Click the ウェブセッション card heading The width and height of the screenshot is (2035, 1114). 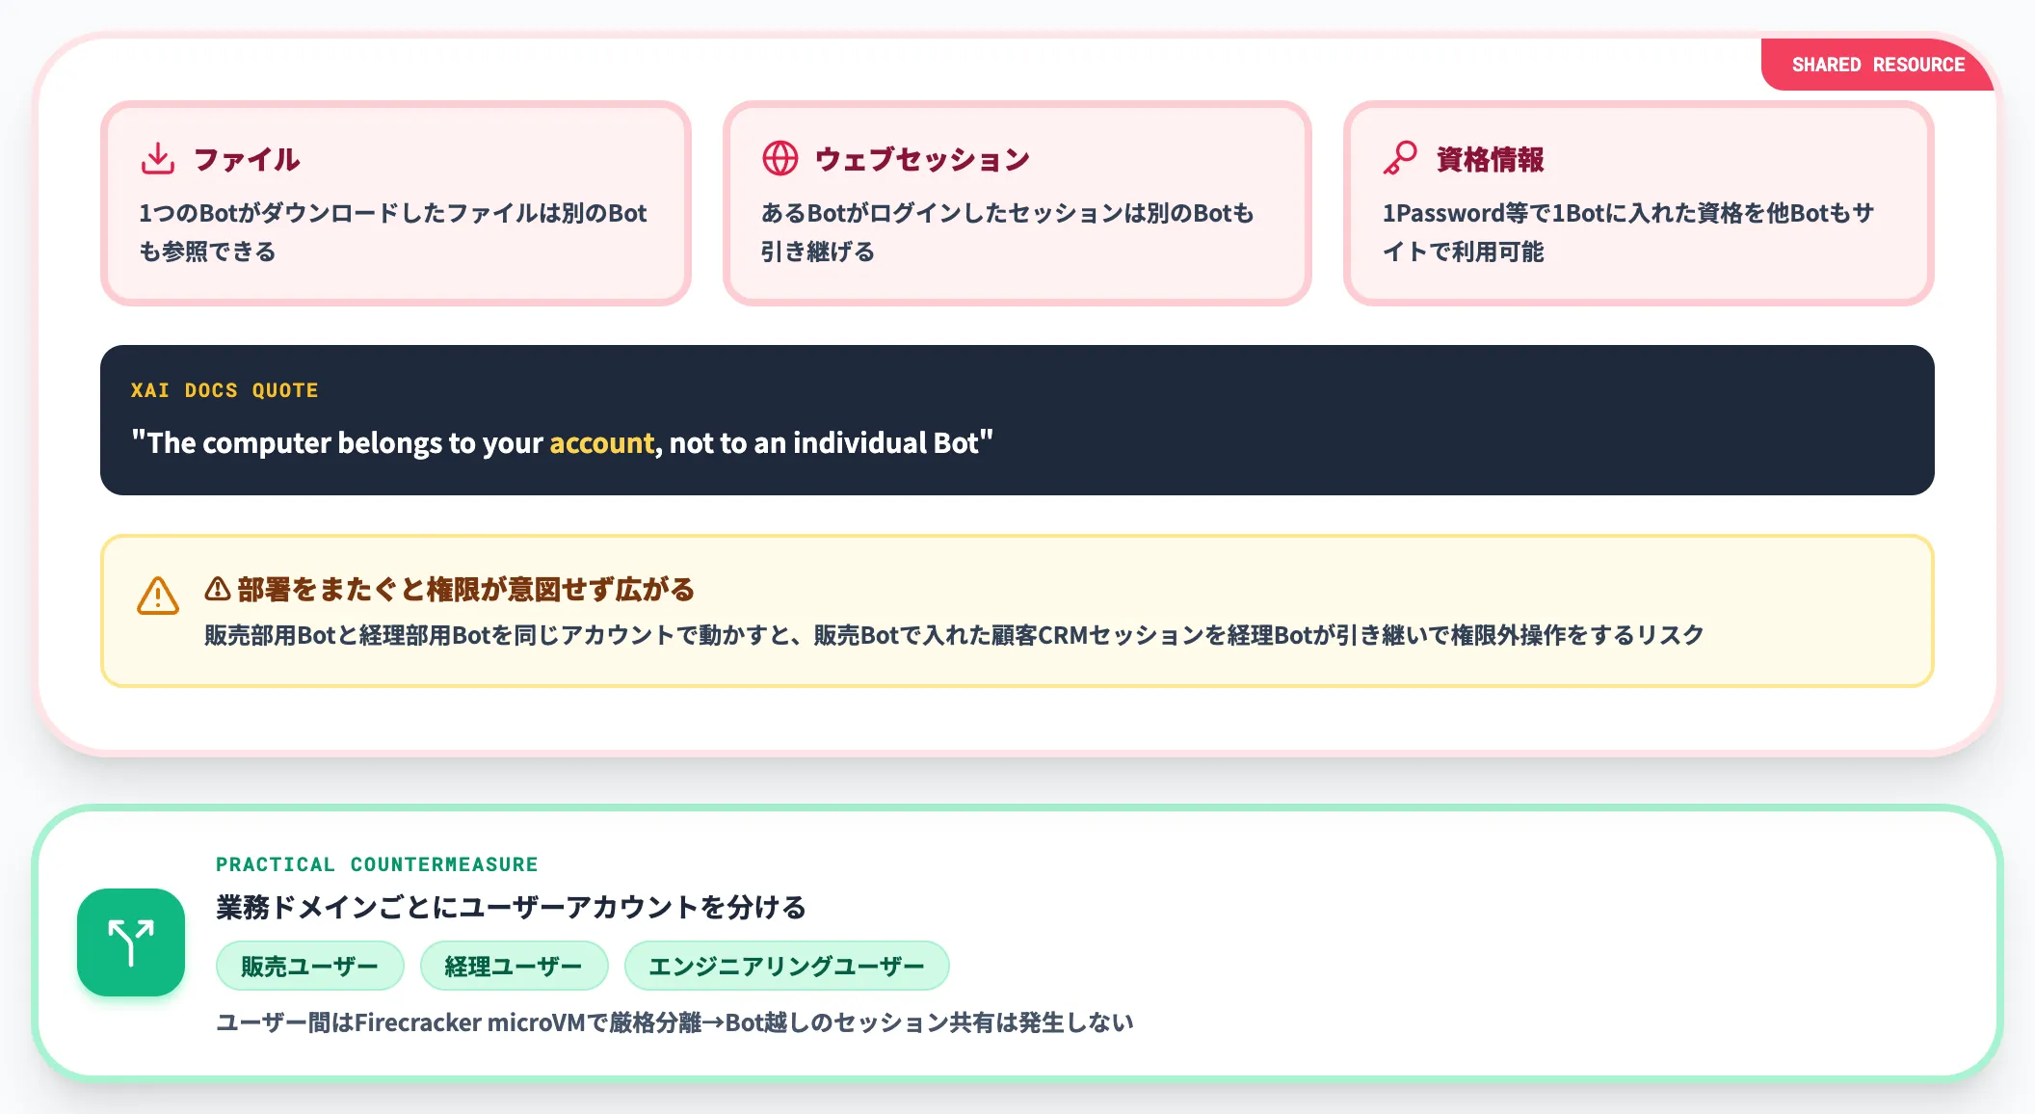click(x=923, y=159)
